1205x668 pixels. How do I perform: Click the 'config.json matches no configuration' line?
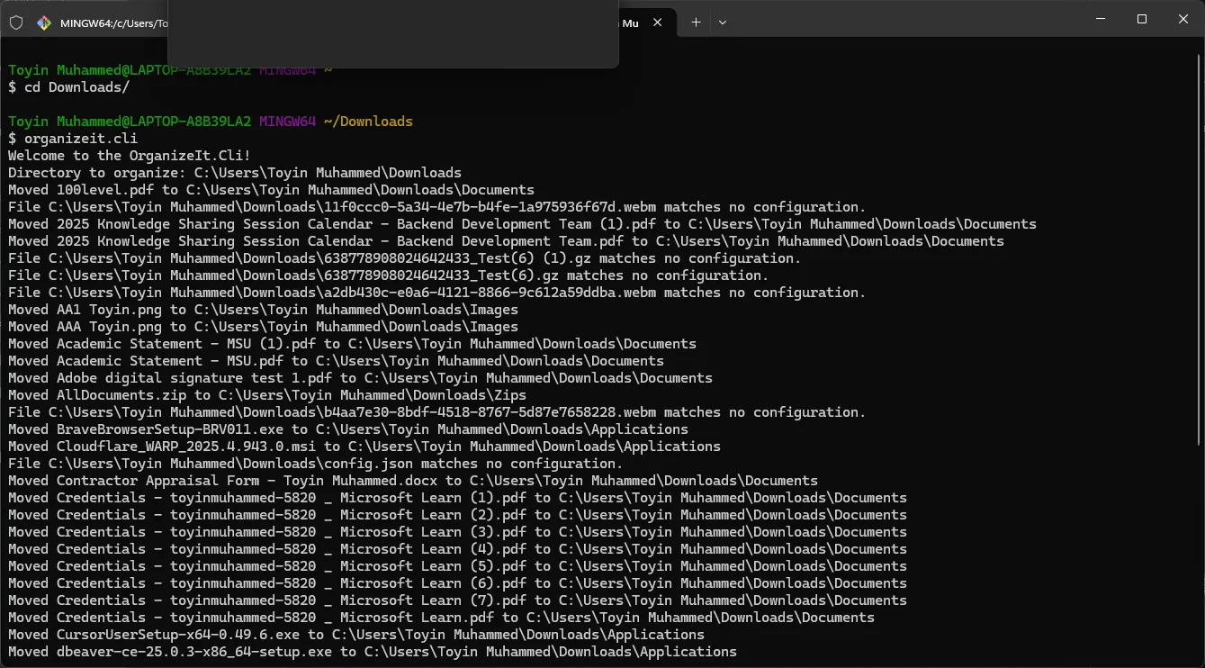[315, 464]
